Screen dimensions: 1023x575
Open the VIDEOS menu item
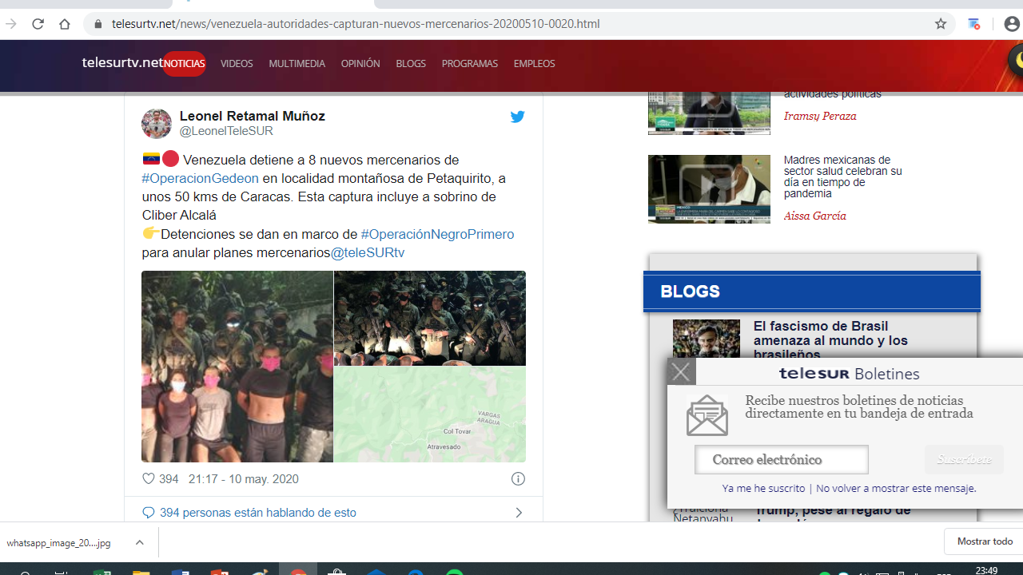237,64
